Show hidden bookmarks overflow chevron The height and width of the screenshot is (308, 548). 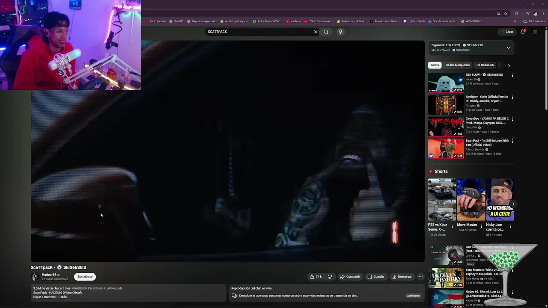click(515, 21)
